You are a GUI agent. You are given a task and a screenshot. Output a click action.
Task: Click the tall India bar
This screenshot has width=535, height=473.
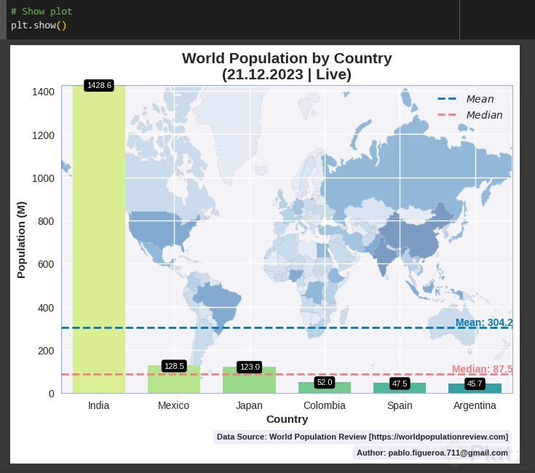pyautogui.click(x=99, y=239)
